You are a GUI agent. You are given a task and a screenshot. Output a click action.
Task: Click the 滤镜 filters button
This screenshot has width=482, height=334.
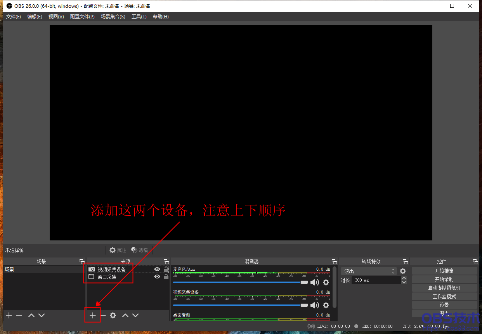[x=140, y=250]
